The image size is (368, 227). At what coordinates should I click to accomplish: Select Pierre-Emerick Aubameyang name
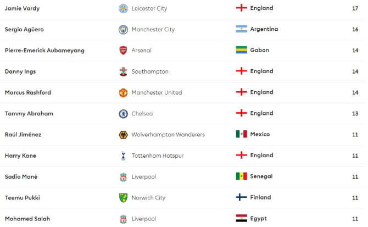tap(44, 51)
